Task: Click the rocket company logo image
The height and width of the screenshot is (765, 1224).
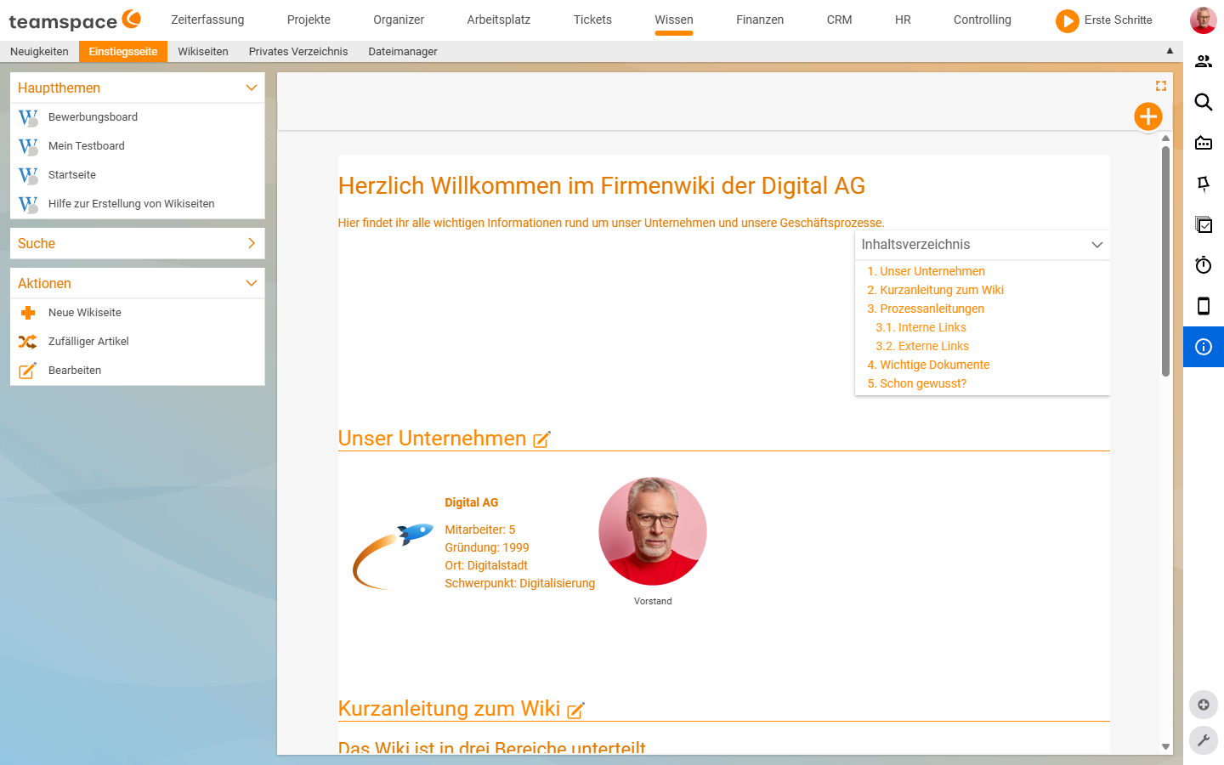Action: (393, 556)
